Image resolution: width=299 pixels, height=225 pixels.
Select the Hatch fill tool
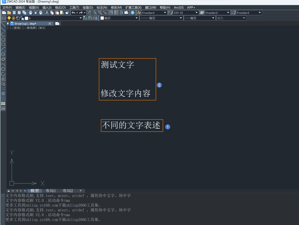[3, 93]
